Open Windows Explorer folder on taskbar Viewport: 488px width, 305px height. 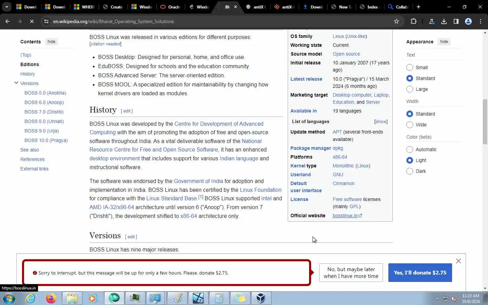pos(72,298)
